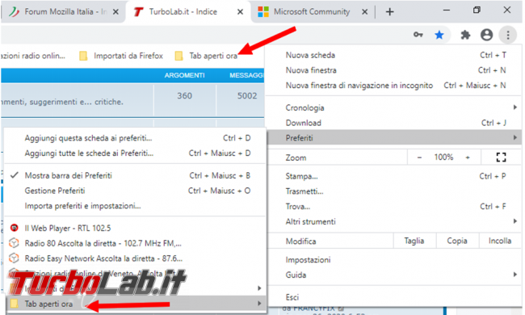Image resolution: width=525 pixels, height=315 pixels.
Task: Expand the Cronologia submenu
Action: [394, 107]
